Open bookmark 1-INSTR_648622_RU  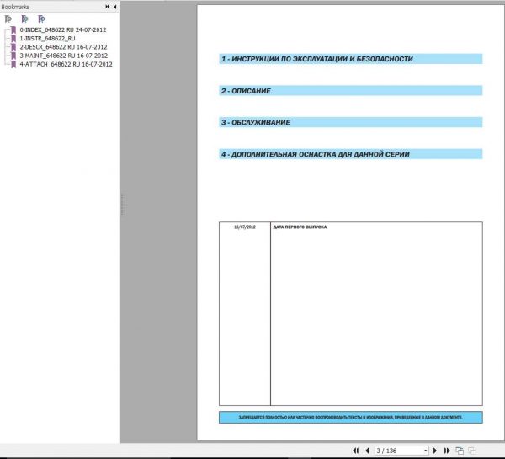pyautogui.click(x=47, y=39)
